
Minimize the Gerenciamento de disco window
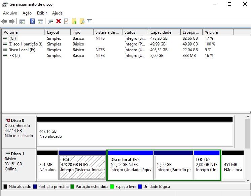214,4
